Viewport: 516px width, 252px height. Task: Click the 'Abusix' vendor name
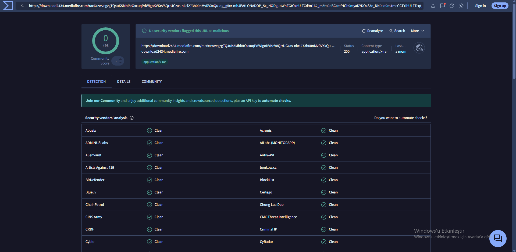tap(91, 131)
